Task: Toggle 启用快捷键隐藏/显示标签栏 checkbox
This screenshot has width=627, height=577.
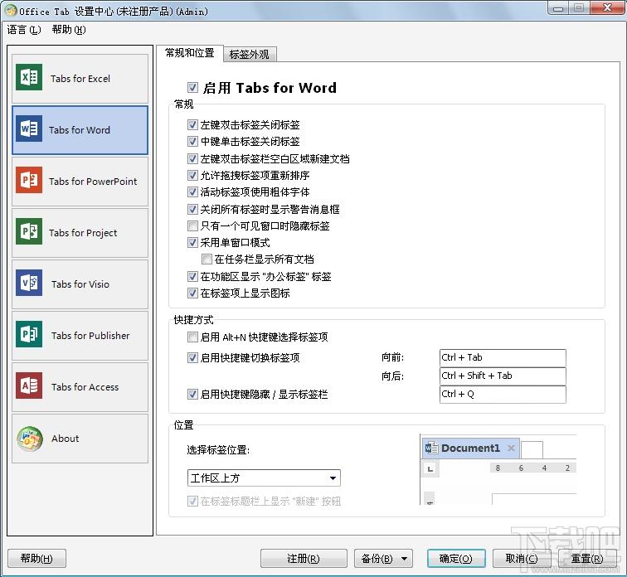Action: tap(192, 395)
